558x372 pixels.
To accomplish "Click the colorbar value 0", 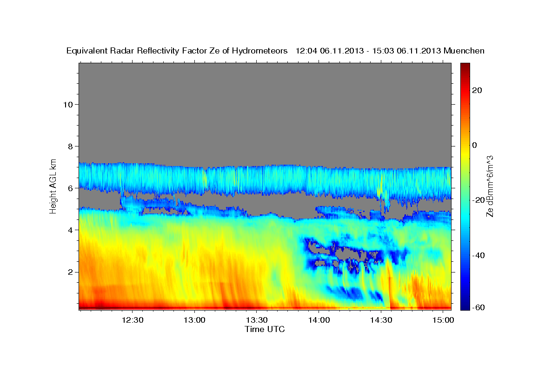I will (475, 145).
